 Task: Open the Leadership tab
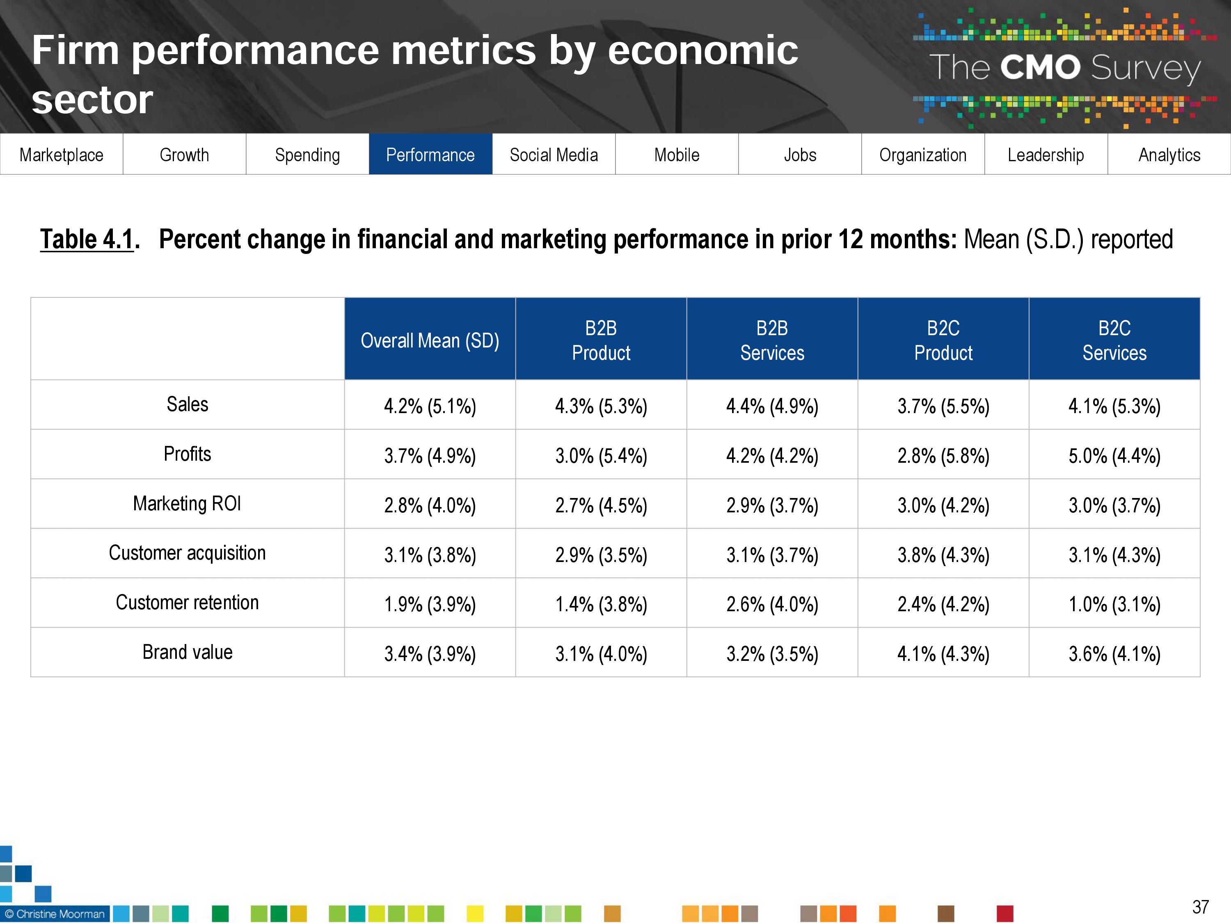pos(1046,155)
